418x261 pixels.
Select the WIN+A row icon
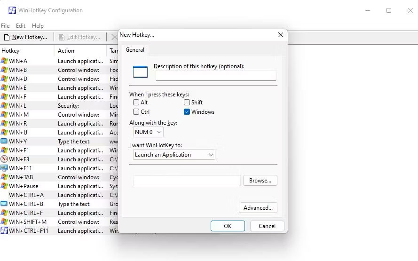pyautogui.click(x=4, y=61)
